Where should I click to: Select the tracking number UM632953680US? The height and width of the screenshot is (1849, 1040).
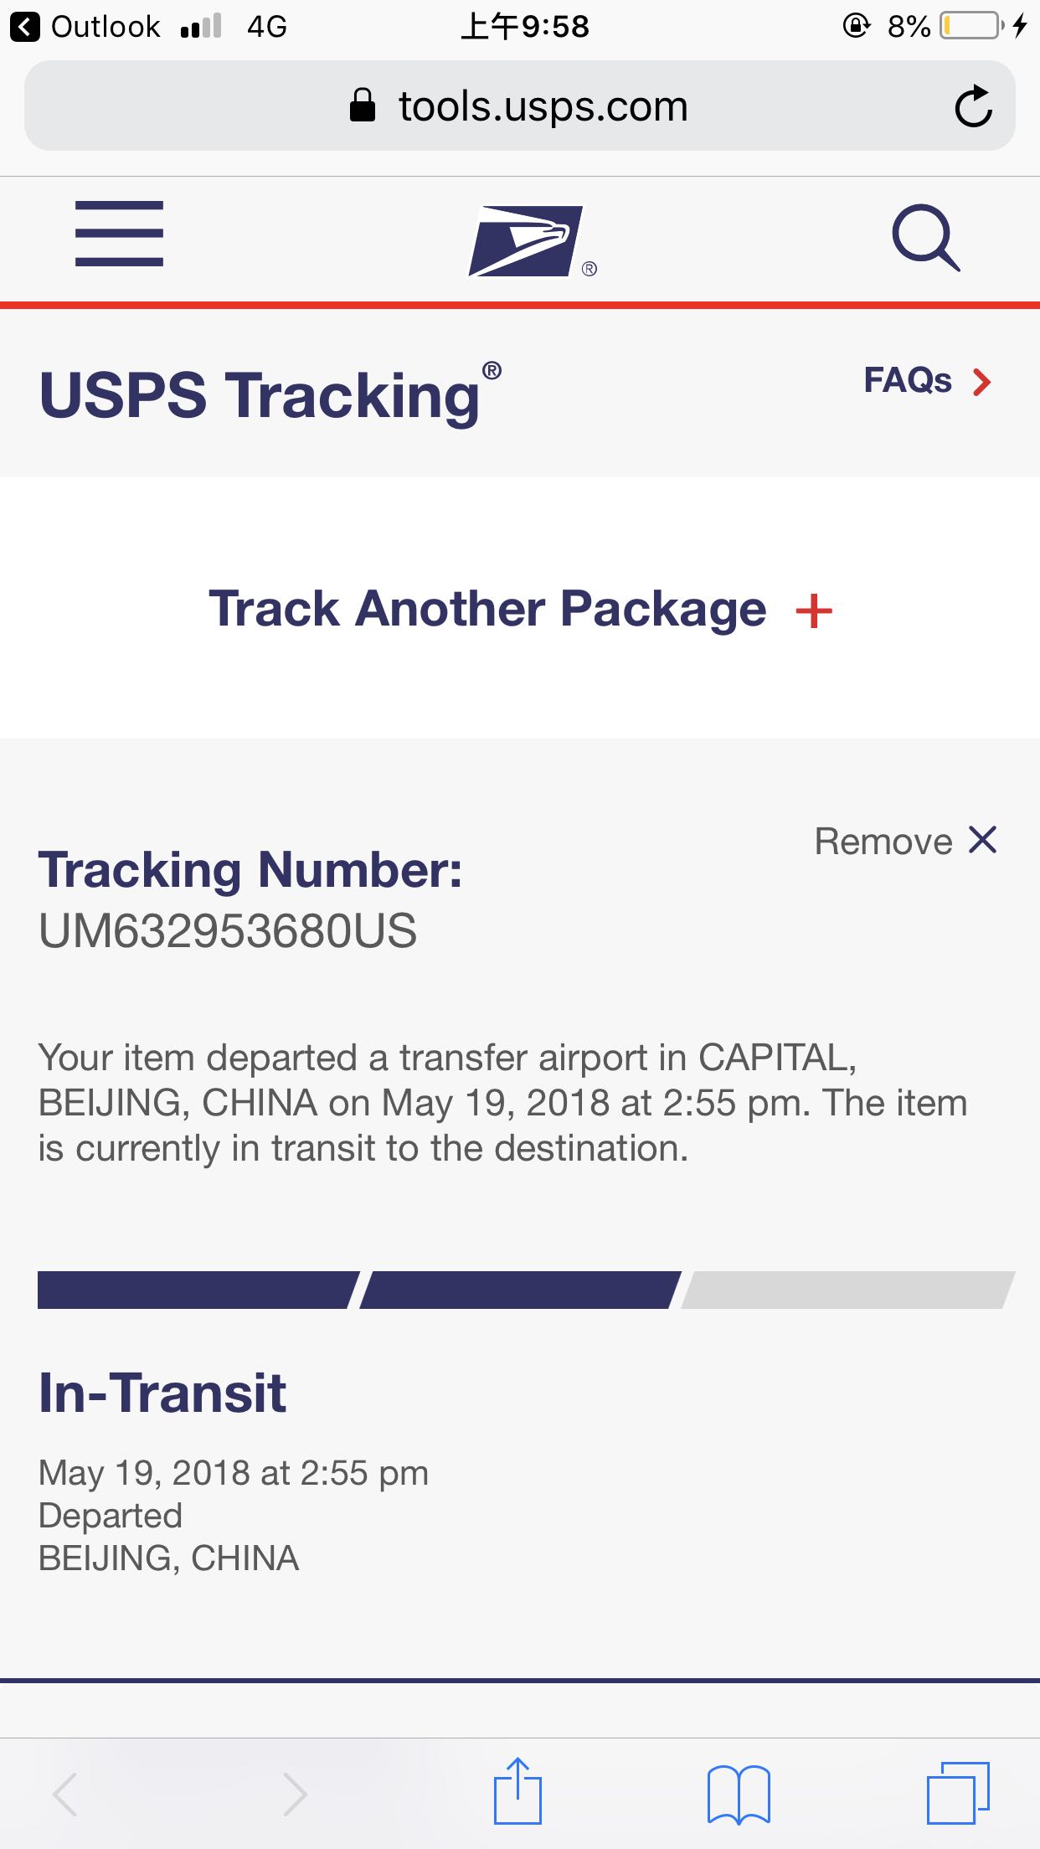tap(228, 931)
